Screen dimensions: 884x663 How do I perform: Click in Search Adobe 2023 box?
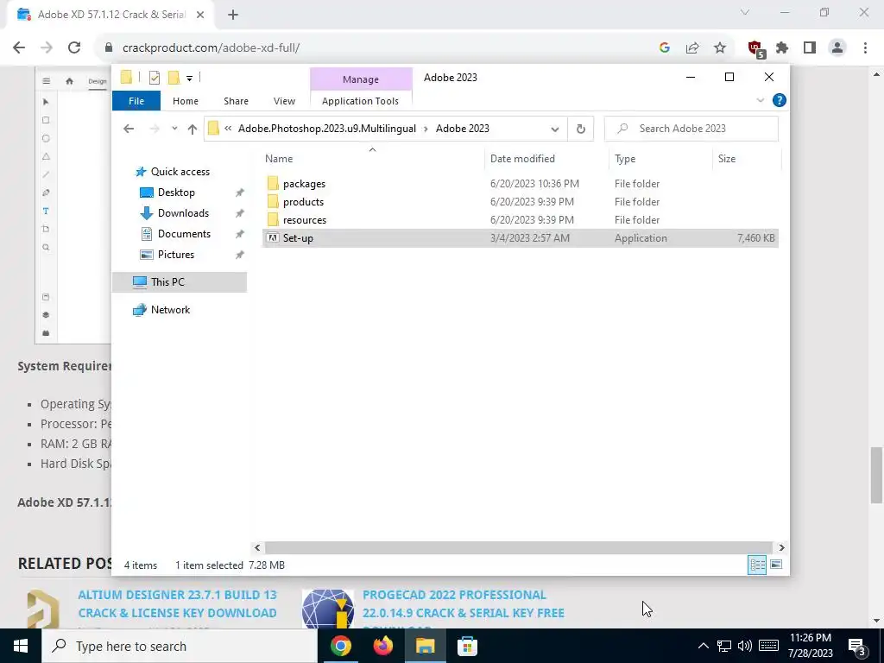tap(691, 129)
